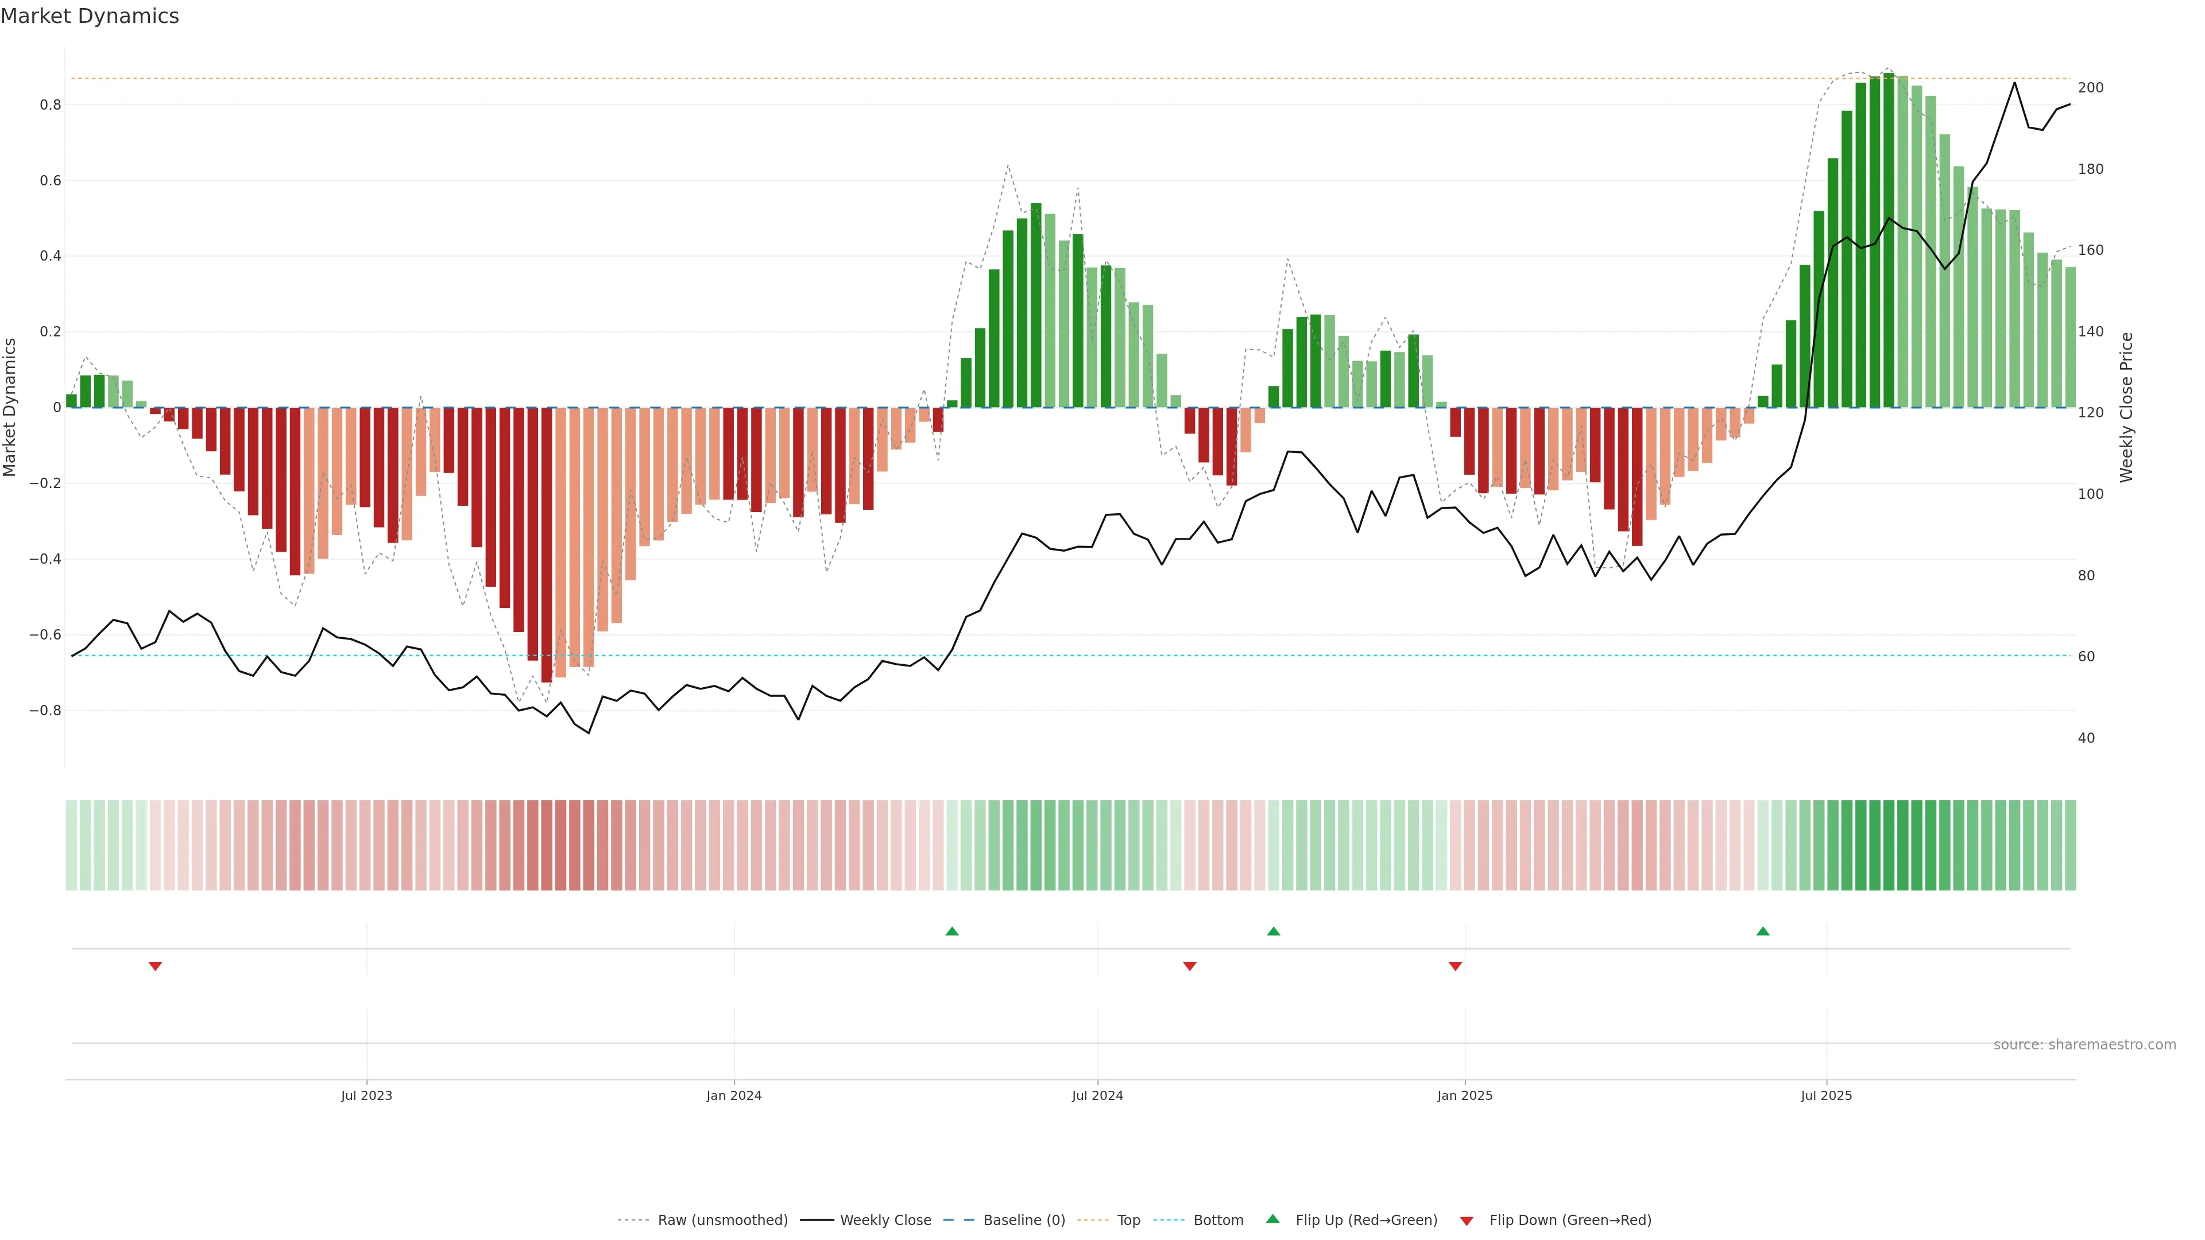The width and height of the screenshot is (2205, 1240).
Task: Click the Weekly Close Price axis title
Action: [x=2127, y=408]
